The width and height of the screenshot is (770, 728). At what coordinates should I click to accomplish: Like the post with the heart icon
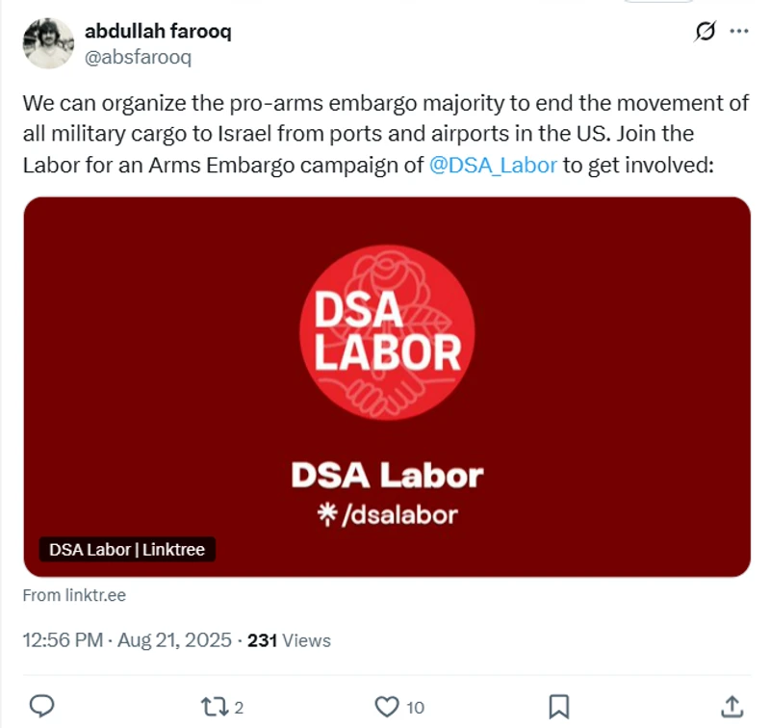click(x=387, y=706)
